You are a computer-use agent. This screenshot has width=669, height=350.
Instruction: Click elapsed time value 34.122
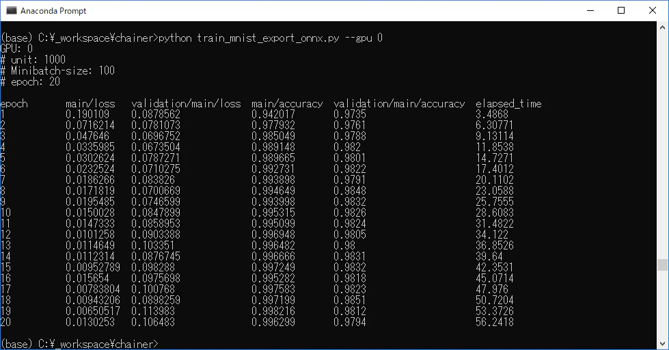pos(492,234)
